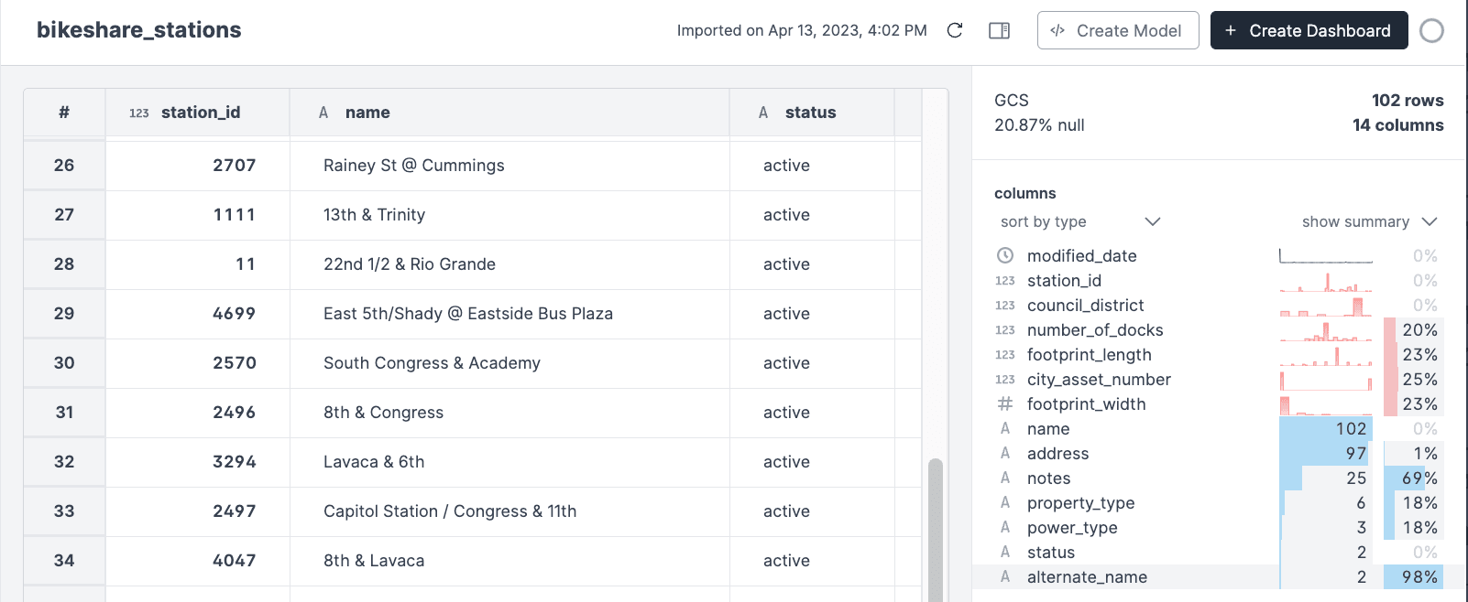
Task: Click the text type icon in status header
Action: [x=762, y=113]
